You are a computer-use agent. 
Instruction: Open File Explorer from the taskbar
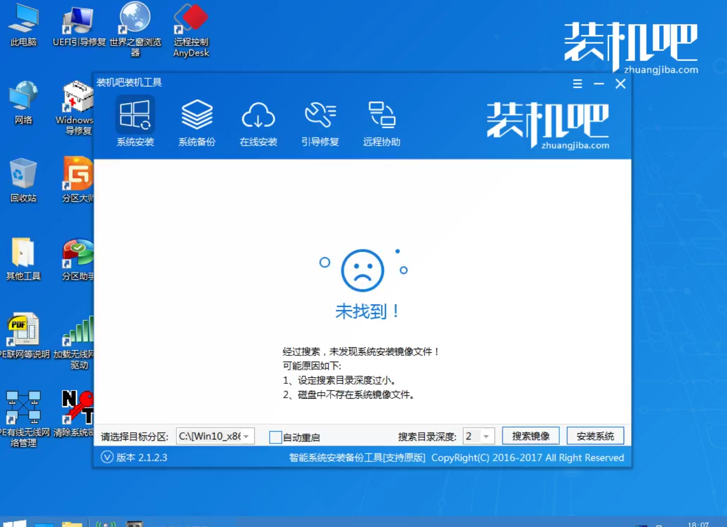(x=73, y=524)
